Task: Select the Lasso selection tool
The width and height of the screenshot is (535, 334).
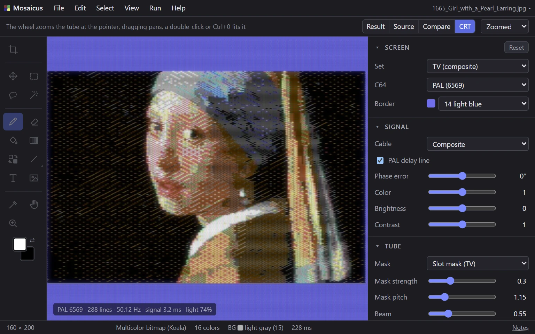Action: (x=13, y=95)
